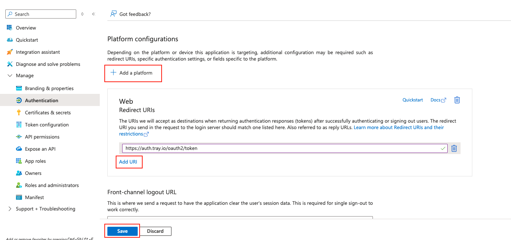Delete the Web platform using trash icon
The image size is (511, 240).
[x=457, y=100]
